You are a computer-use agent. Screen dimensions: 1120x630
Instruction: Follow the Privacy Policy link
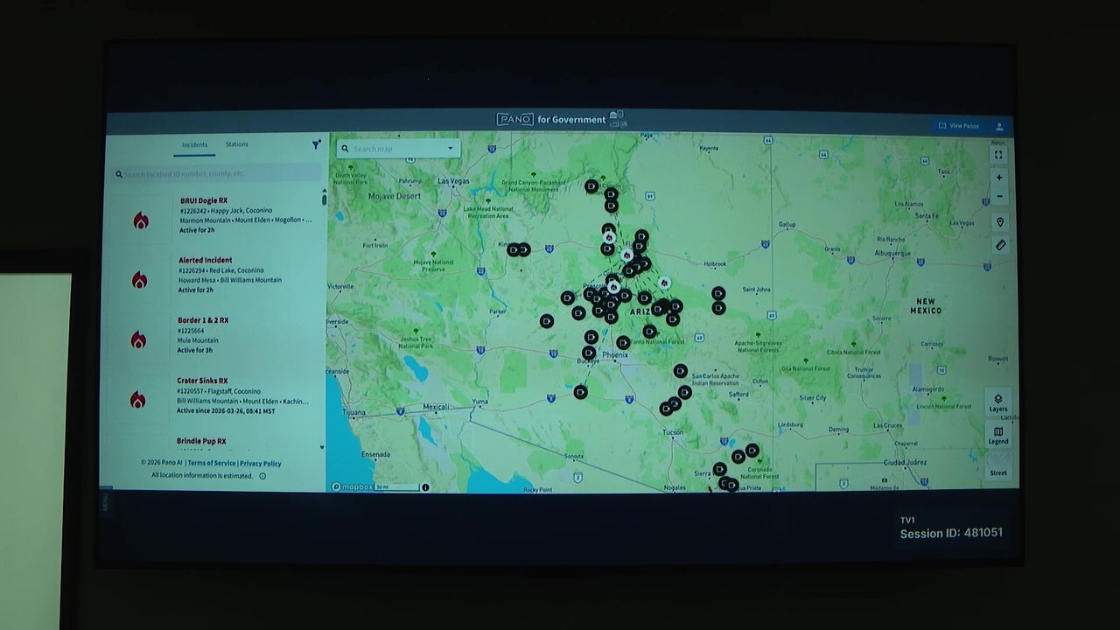261,464
